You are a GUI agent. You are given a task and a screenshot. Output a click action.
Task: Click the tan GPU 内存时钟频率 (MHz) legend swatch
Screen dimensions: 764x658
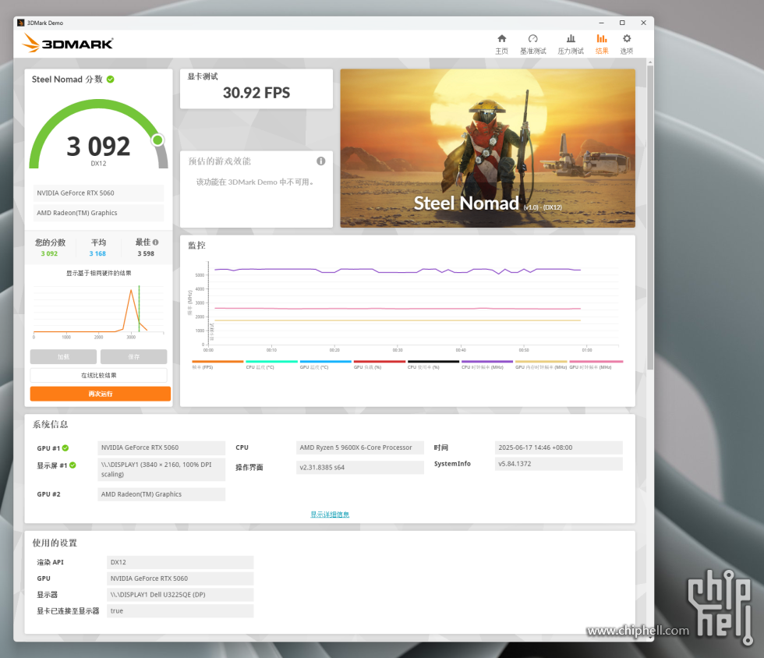click(541, 362)
